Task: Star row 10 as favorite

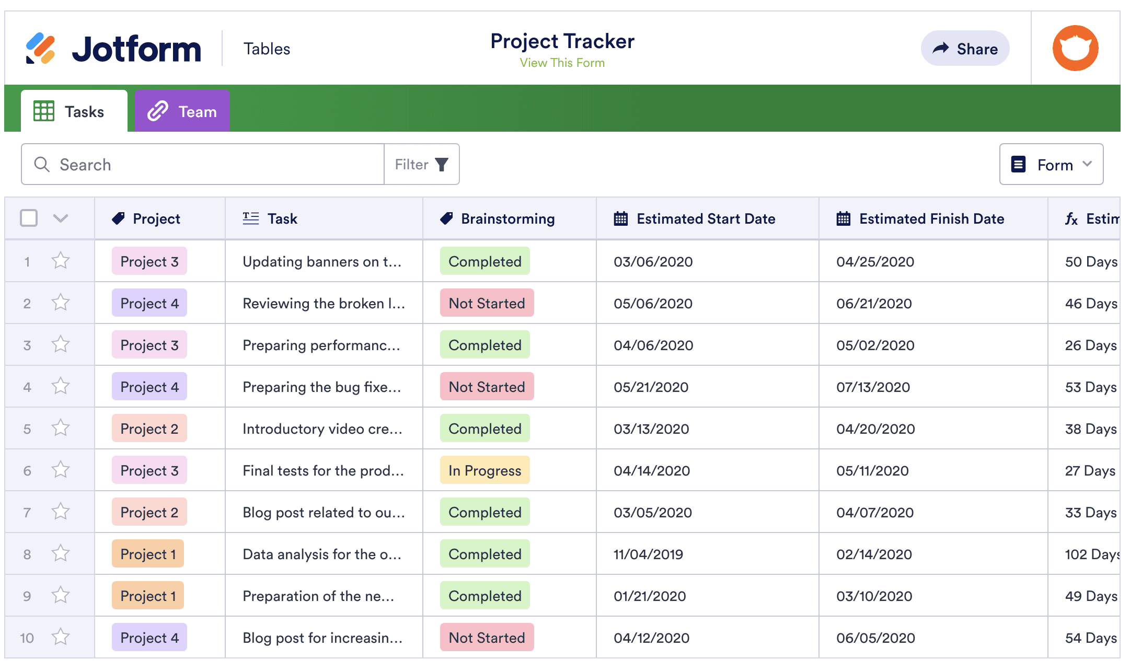Action: click(x=61, y=637)
